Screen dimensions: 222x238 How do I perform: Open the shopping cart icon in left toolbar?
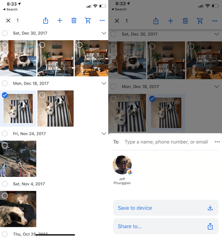coord(88,20)
